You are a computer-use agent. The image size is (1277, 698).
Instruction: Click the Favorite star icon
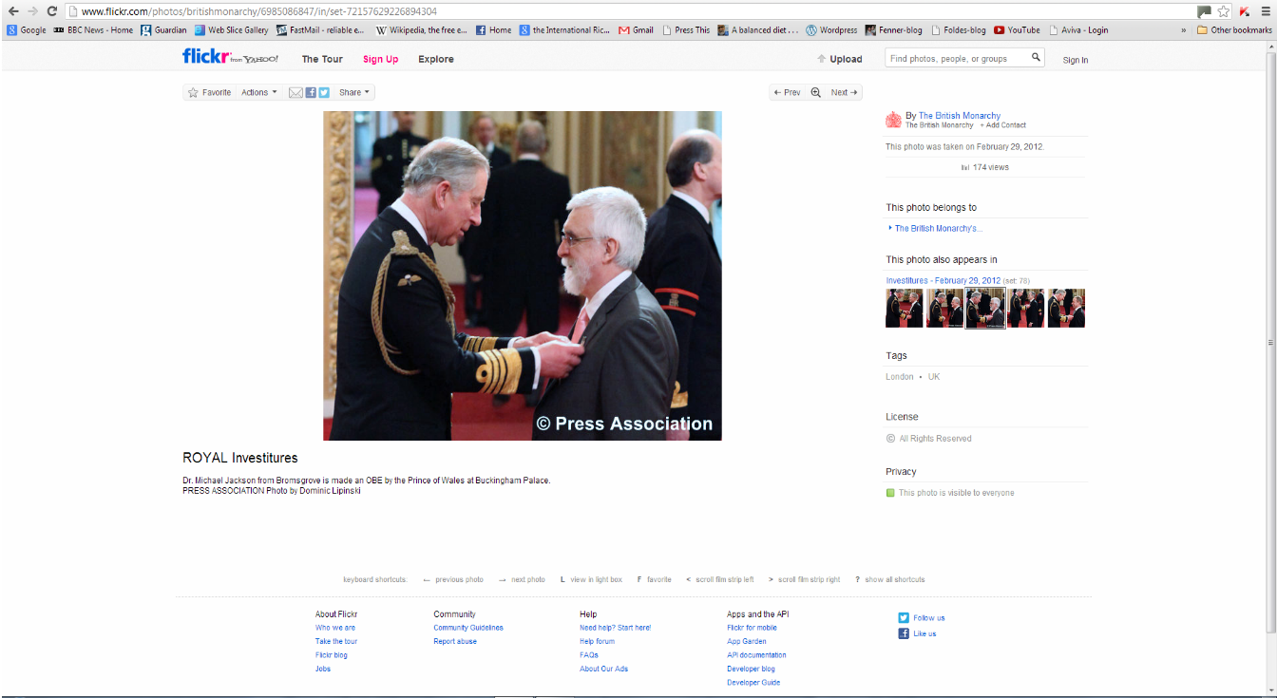[x=193, y=93]
